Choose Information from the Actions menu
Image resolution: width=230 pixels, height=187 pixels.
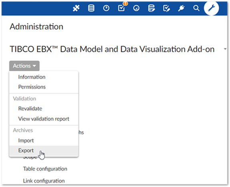[32, 77]
